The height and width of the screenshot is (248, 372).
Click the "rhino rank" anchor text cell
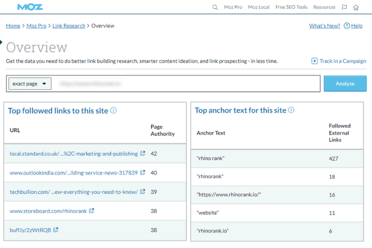(210, 158)
